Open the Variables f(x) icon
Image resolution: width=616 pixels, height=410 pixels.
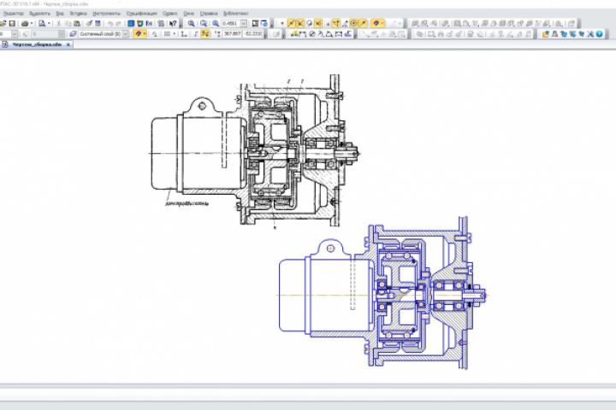point(149,24)
